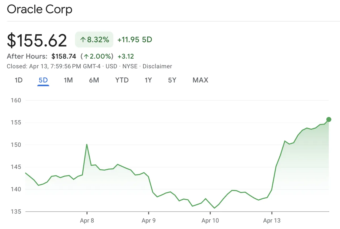This screenshot has width=340, height=229.
Task: Click the Oracle Corp title
Action: (40, 9)
